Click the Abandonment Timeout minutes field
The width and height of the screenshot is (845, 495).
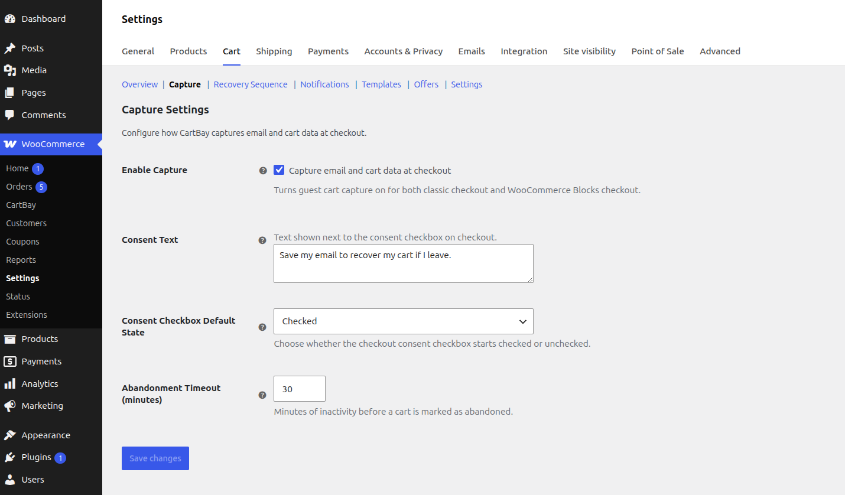[300, 389]
